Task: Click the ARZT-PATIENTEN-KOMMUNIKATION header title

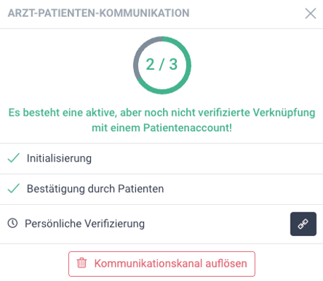Action: 99,13
